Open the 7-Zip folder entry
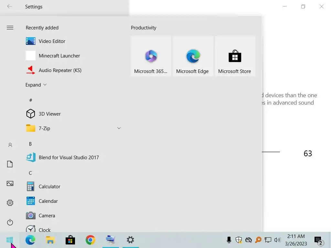The width and height of the screenshot is (331, 248). [x=73, y=129]
